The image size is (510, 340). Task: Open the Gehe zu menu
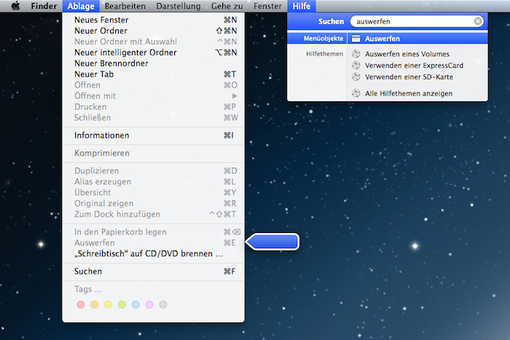click(227, 6)
